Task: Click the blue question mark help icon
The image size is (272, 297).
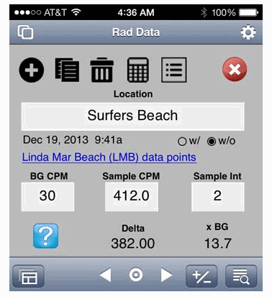Action: (45, 236)
